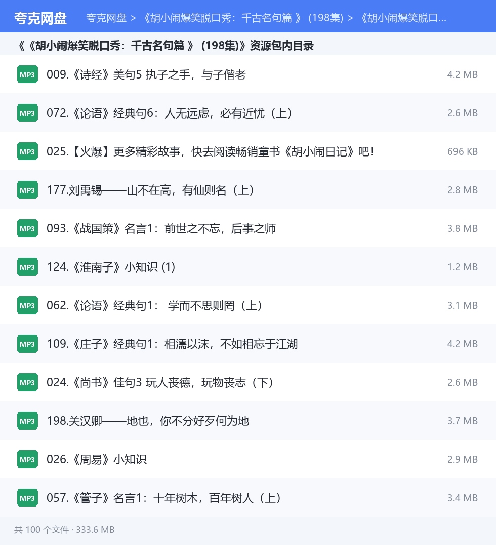This screenshot has height=545, width=496.
Task: Open file 025.【火爆】更多精彩故事
Action: tap(210, 151)
